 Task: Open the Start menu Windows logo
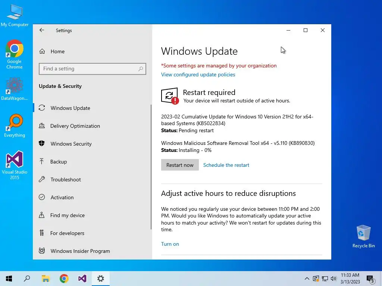coord(9,279)
